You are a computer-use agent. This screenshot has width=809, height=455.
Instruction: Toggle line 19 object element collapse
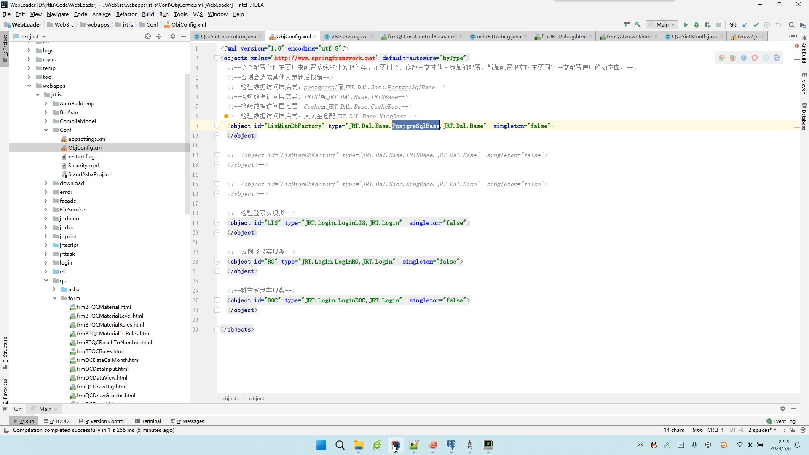217,223
